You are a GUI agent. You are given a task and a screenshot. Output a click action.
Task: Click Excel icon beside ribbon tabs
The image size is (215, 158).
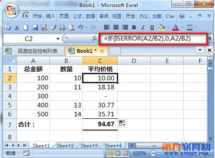point(26,15)
